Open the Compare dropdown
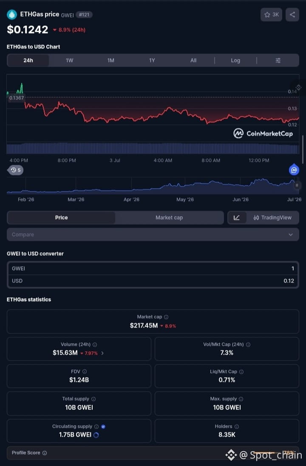Image resolution: width=306 pixels, height=466 pixels. point(153,234)
